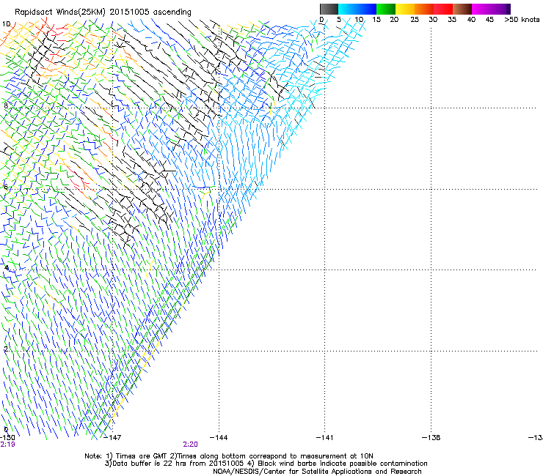Viewport: 543px width, 476px height.
Task: Click the purple time stamp '2:20'
Action: point(191,445)
